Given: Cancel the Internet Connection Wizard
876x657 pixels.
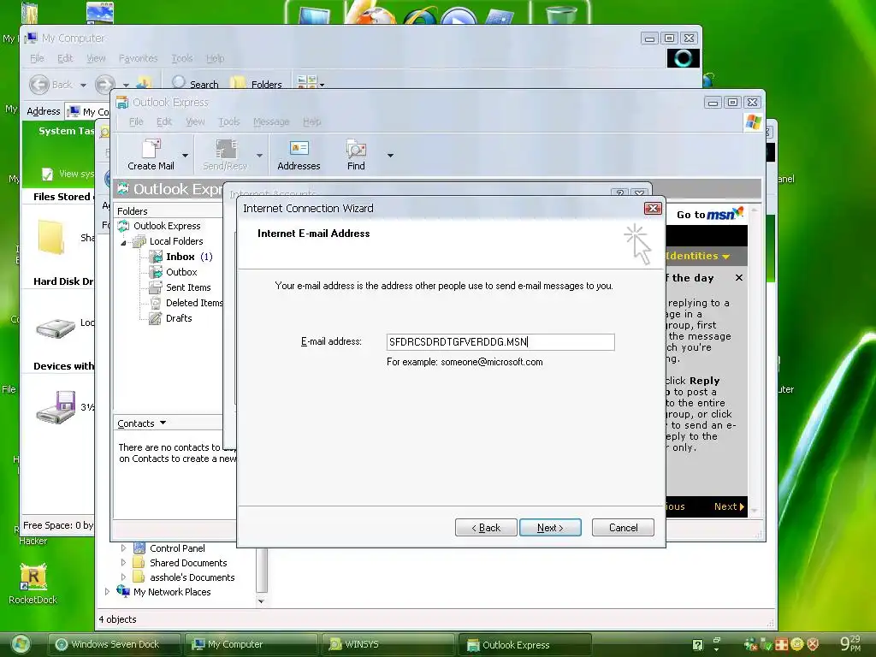Looking at the screenshot, I should (623, 527).
